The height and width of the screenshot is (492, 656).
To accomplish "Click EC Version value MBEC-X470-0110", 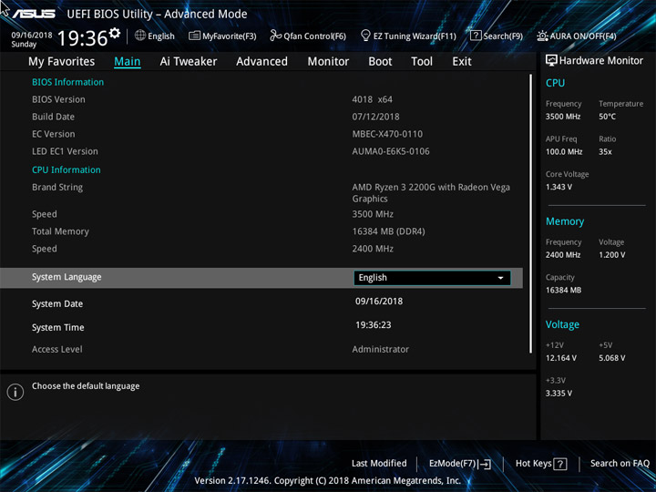I will click(387, 134).
